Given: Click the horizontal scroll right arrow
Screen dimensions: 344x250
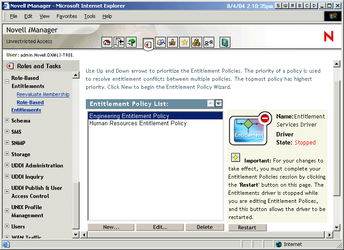Looking at the screenshot, I should pos(329,235).
